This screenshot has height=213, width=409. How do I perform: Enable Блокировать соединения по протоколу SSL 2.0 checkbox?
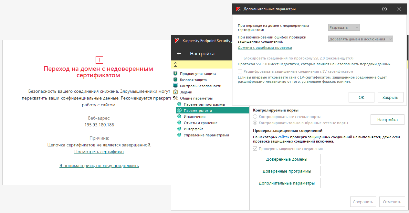[240, 58]
